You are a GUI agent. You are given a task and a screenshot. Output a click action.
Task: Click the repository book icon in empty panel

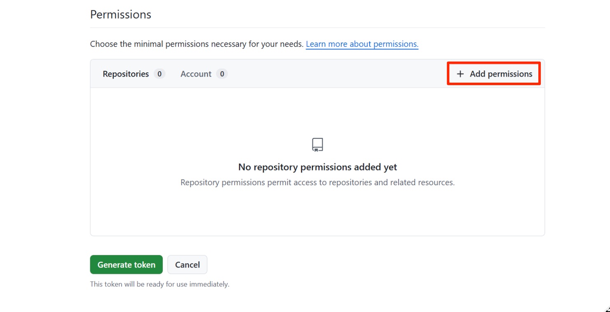click(x=317, y=145)
